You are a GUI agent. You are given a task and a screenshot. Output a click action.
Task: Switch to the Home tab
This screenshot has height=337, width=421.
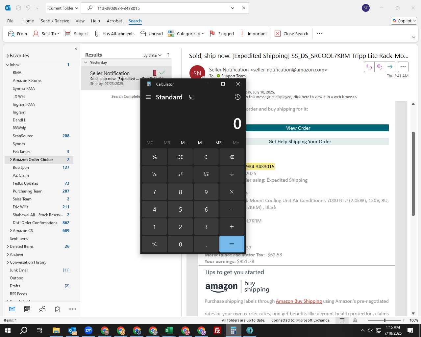click(x=28, y=21)
